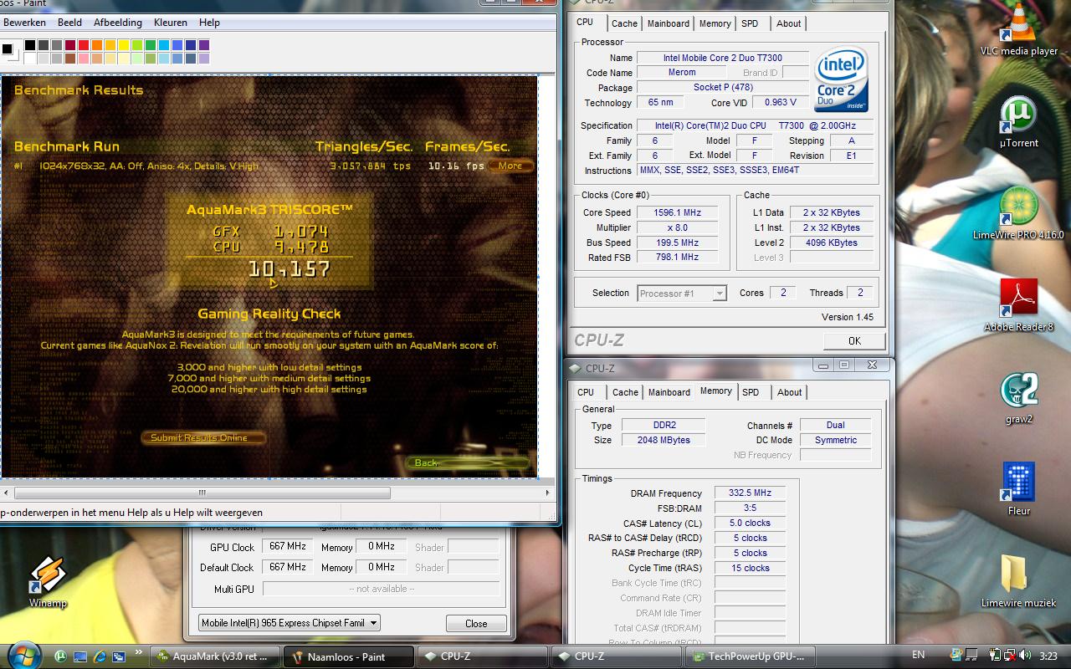The height and width of the screenshot is (669, 1071).
Task: Choose the white swatch in Paint palette
Action: click(30, 59)
